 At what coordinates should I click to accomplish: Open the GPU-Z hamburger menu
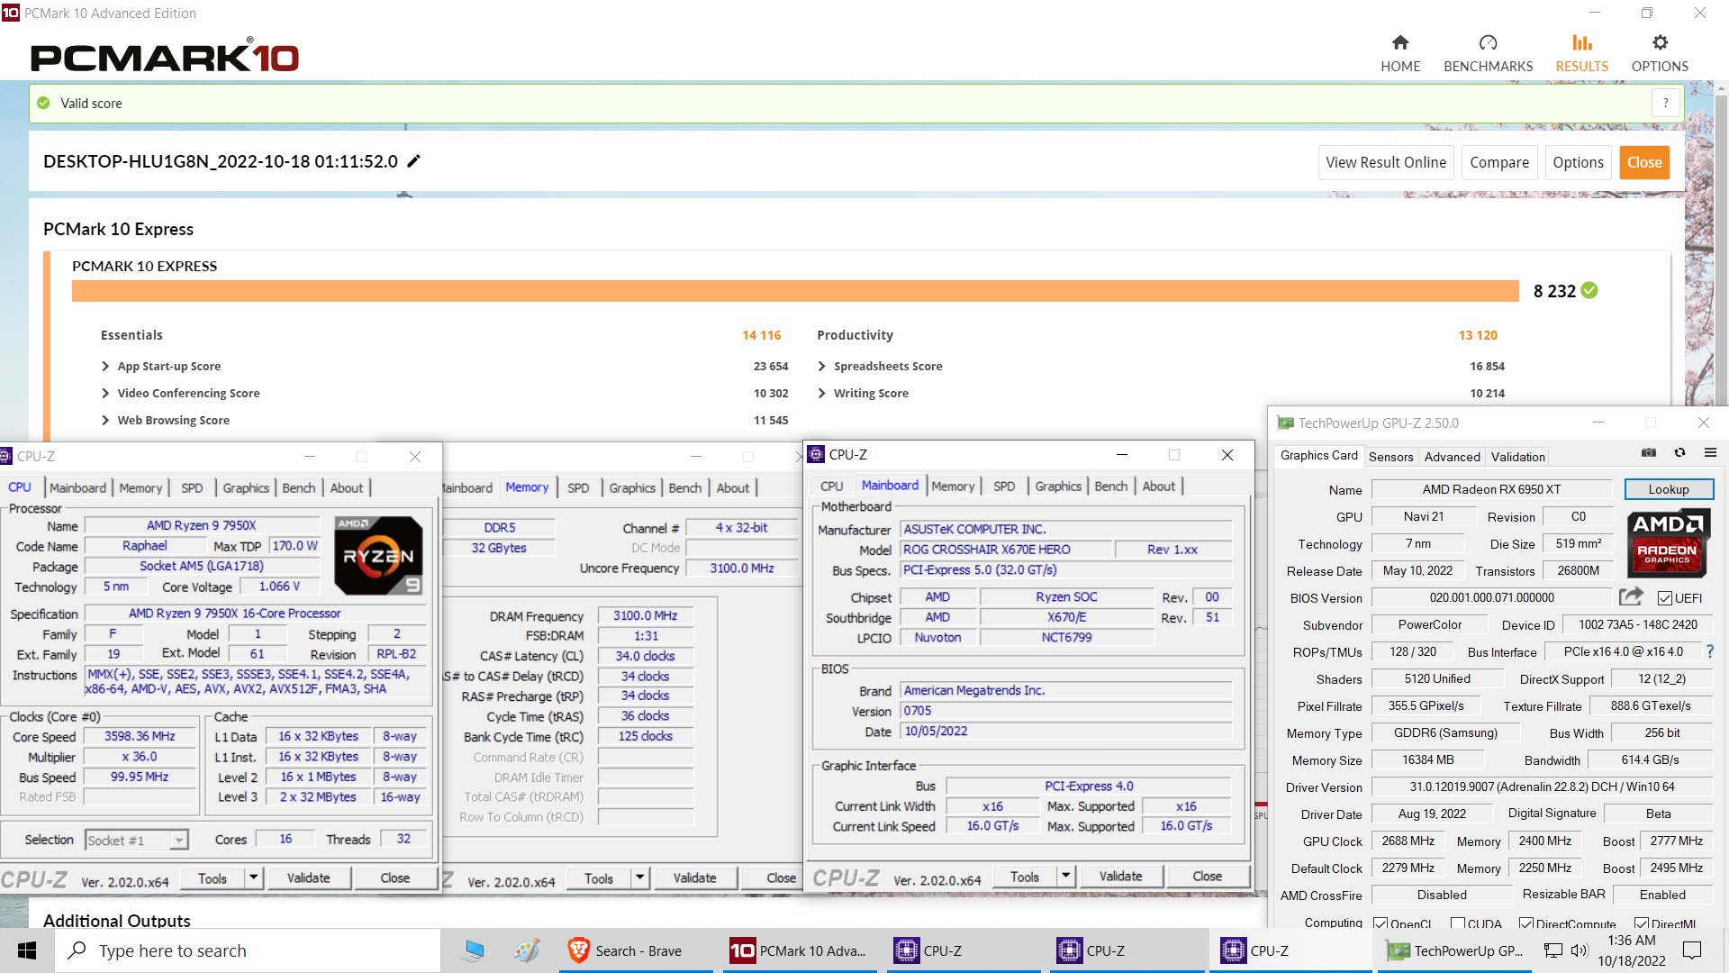(1710, 452)
